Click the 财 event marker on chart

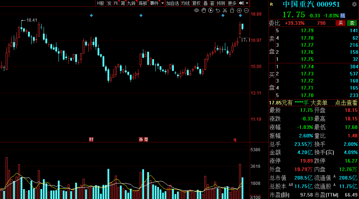point(91,140)
